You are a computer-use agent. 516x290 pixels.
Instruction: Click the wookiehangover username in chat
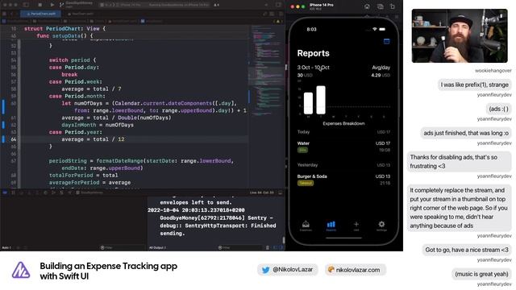(493, 71)
